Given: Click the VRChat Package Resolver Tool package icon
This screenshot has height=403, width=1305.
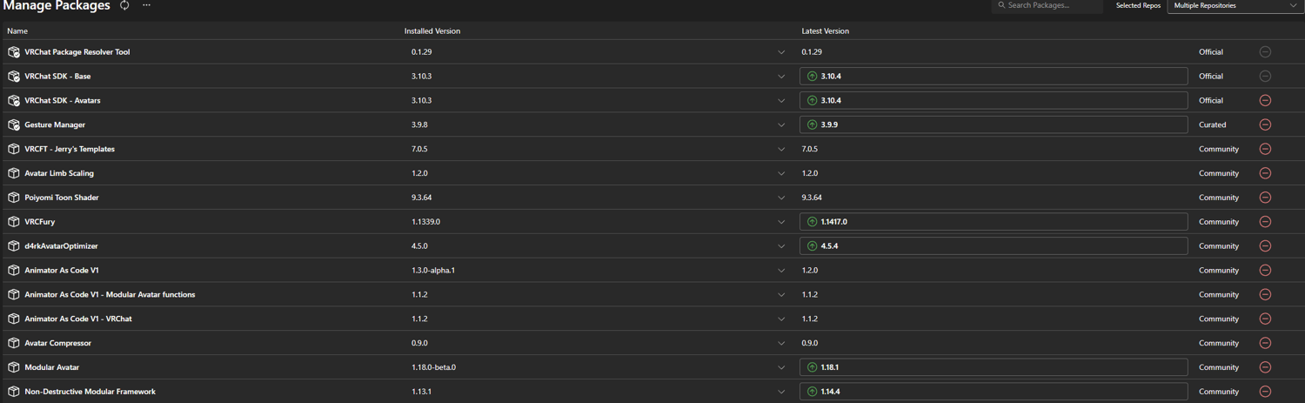Looking at the screenshot, I should [x=14, y=52].
